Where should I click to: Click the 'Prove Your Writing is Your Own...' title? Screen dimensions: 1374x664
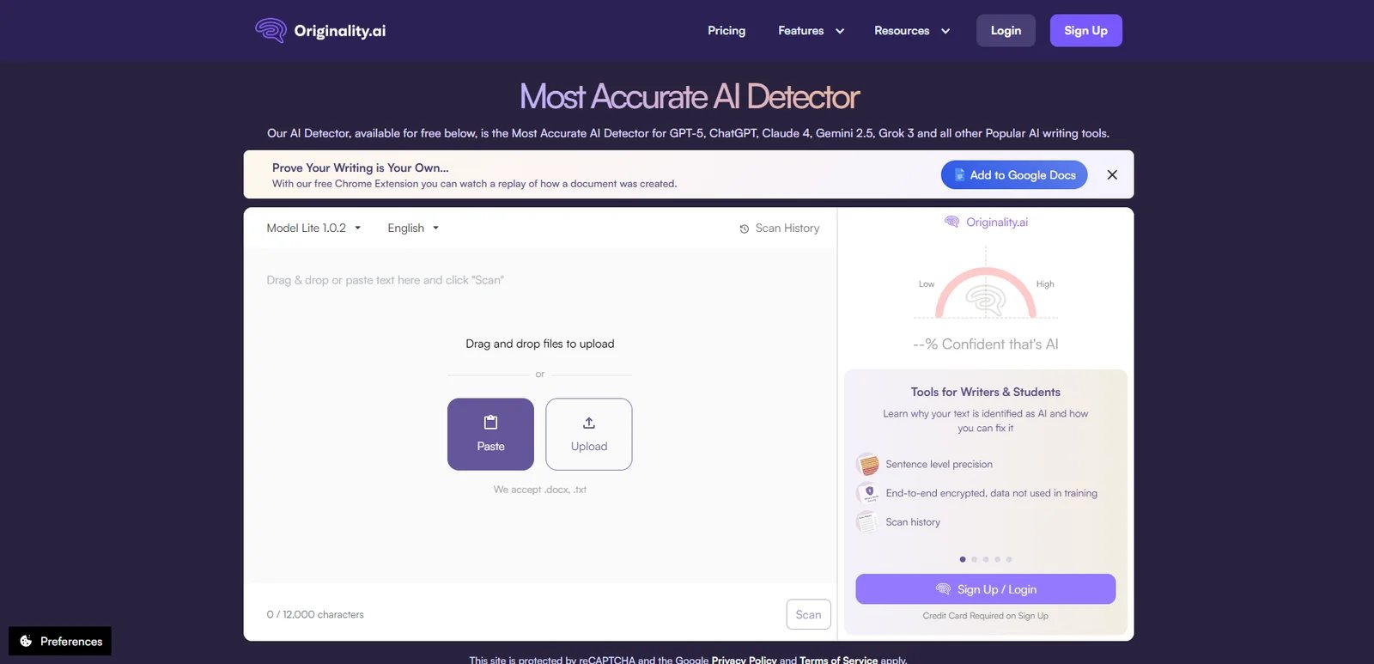tap(361, 168)
